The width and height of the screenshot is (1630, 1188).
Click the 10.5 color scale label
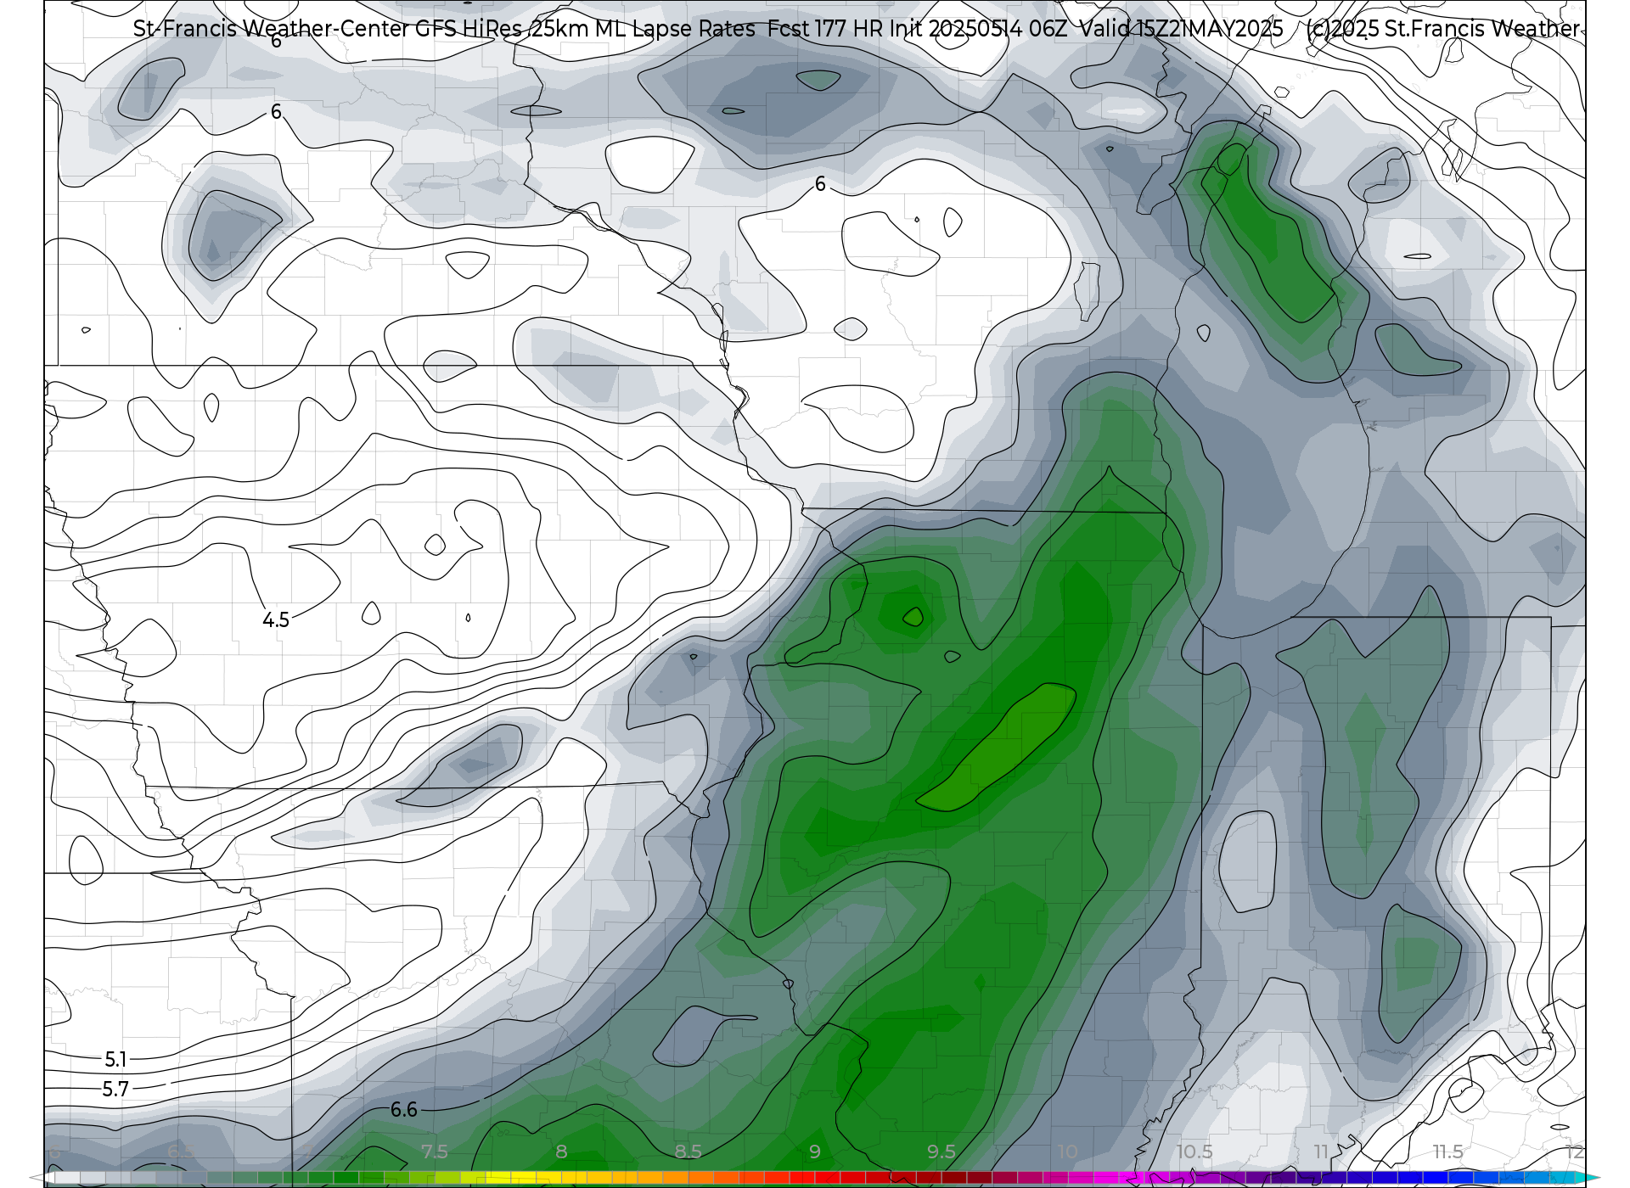coord(1194,1152)
